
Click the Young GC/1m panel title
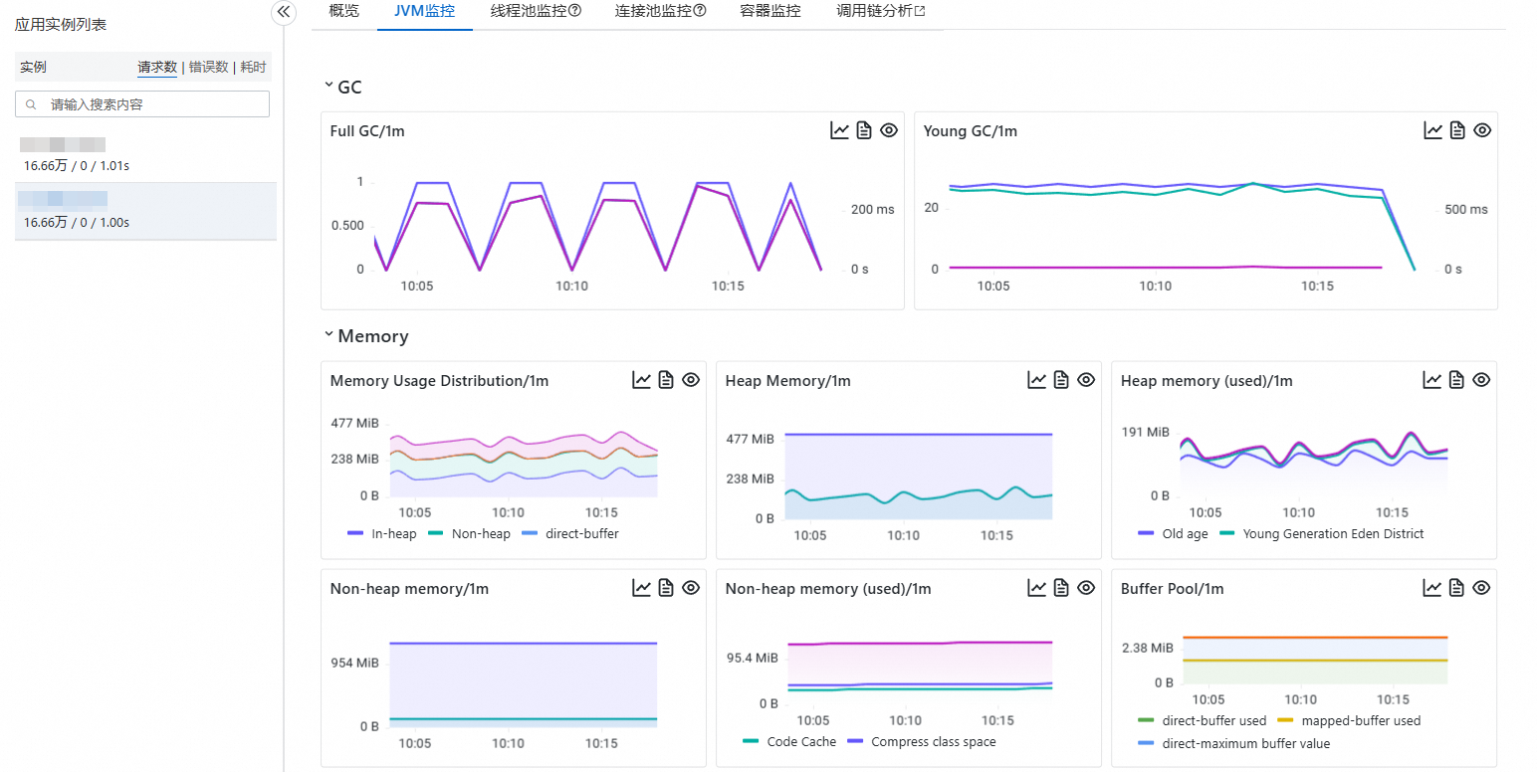click(971, 131)
